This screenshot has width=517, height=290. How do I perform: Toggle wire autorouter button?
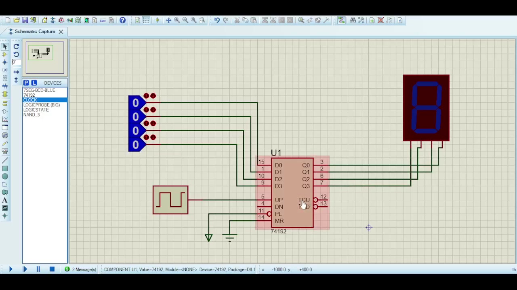coord(341,20)
